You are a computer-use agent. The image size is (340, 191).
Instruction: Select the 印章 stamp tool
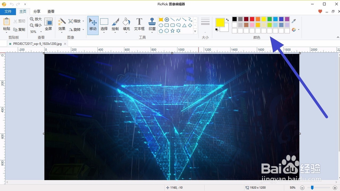coord(152,25)
